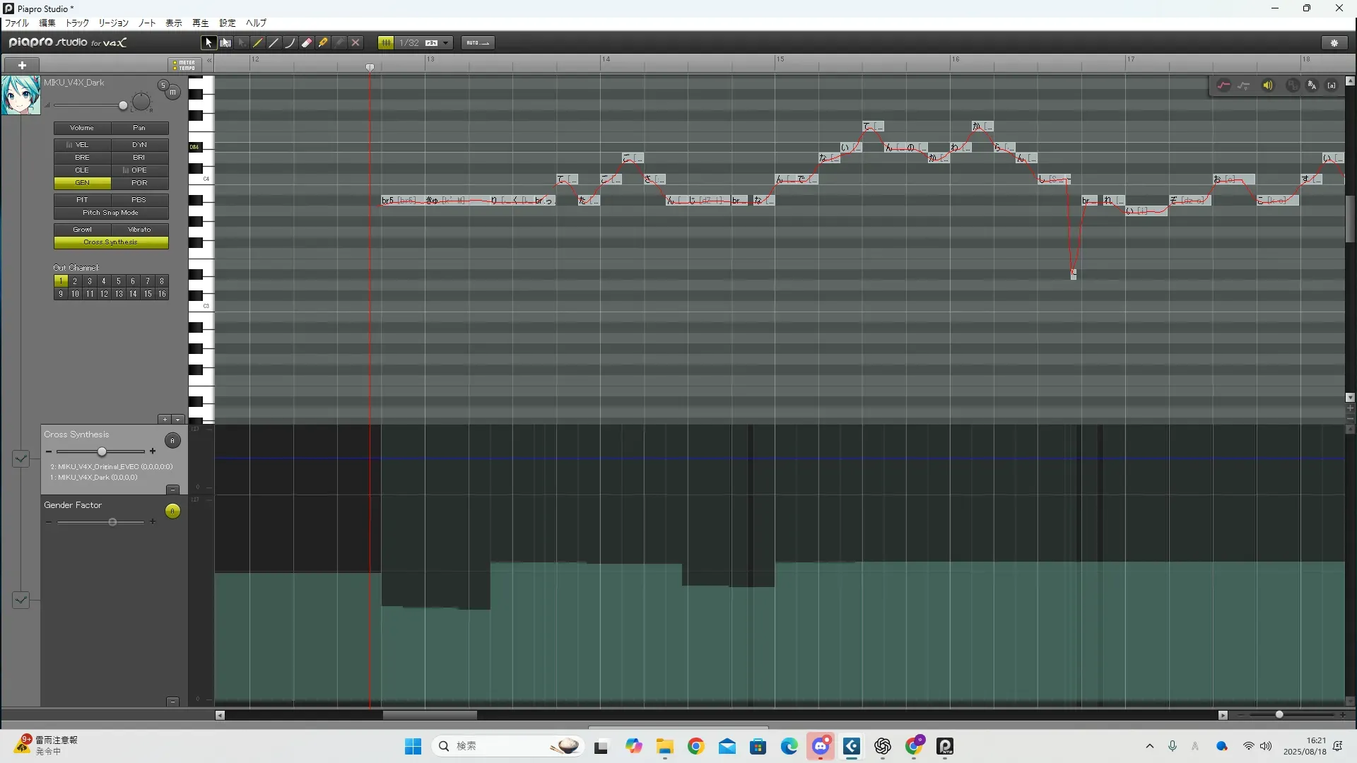
Task: Open the 1/32 quantize dropdown
Action: [445, 43]
